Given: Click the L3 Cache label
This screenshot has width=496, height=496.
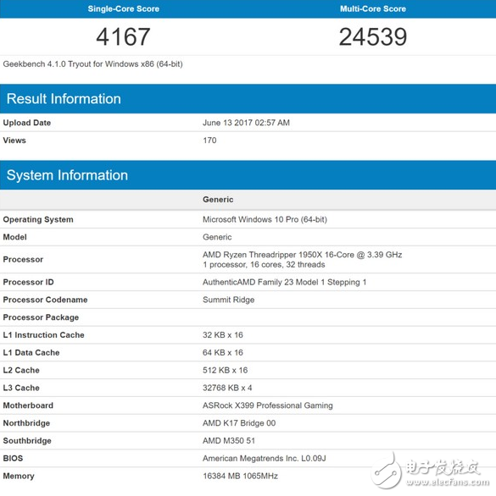Looking at the screenshot, I should point(21,389).
